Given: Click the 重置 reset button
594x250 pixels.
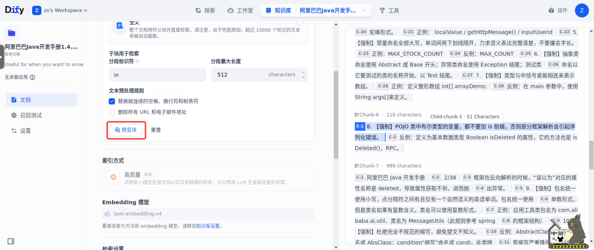Looking at the screenshot, I should 156,130.
